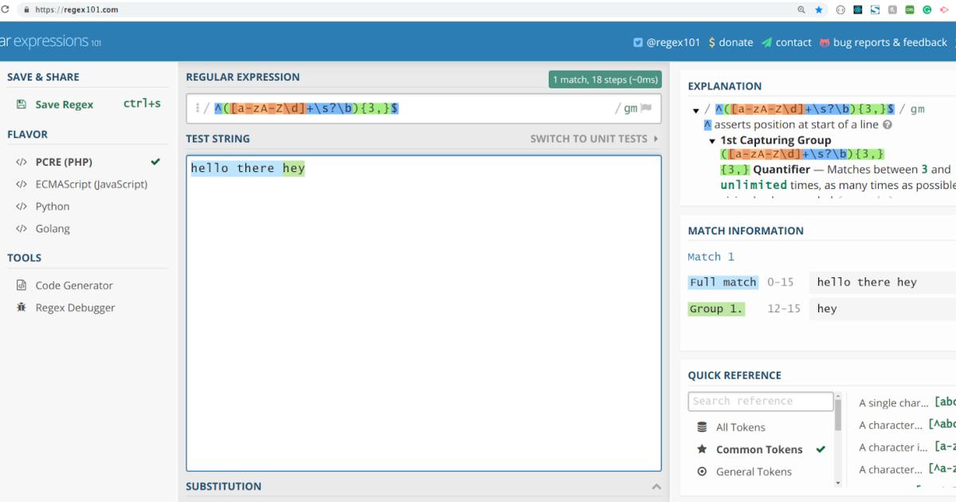Click the dollar sign donate icon
The height and width of the screenshot is (502, 956).
(x=711, y=42)
